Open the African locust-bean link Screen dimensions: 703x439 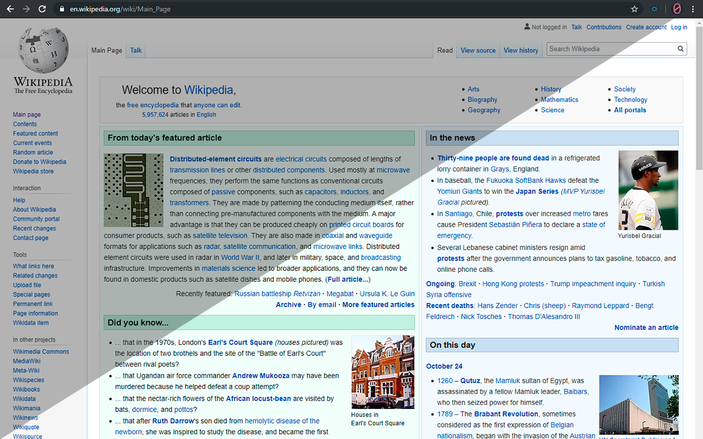click(x=259, y=399)
